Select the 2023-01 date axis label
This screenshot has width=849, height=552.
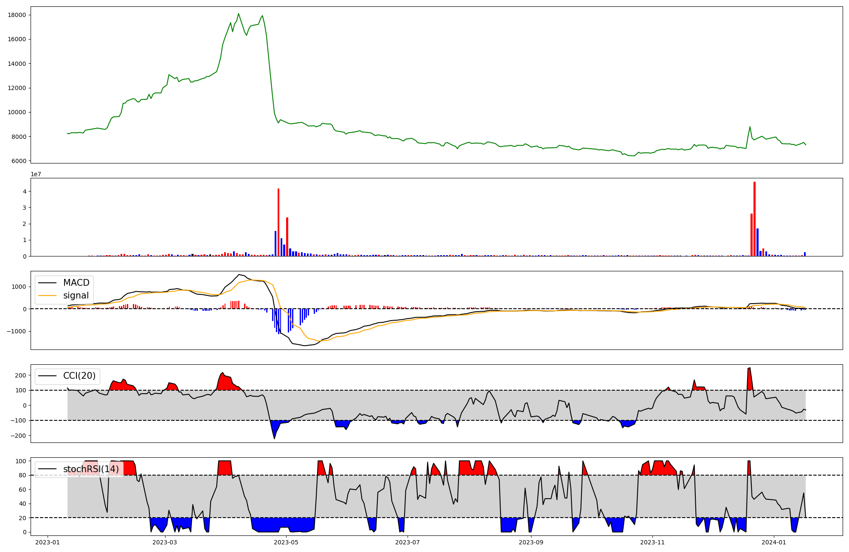click(x=47, y=542)
